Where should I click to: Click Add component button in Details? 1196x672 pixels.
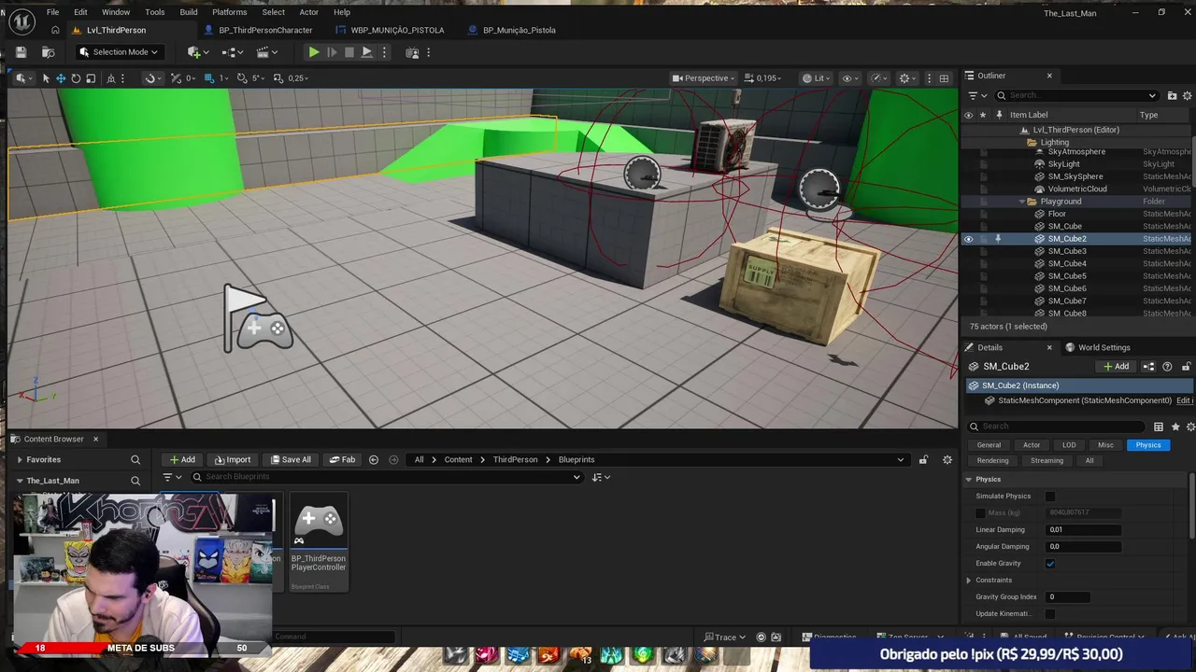pyautogui.click(x=1117, y=367)
